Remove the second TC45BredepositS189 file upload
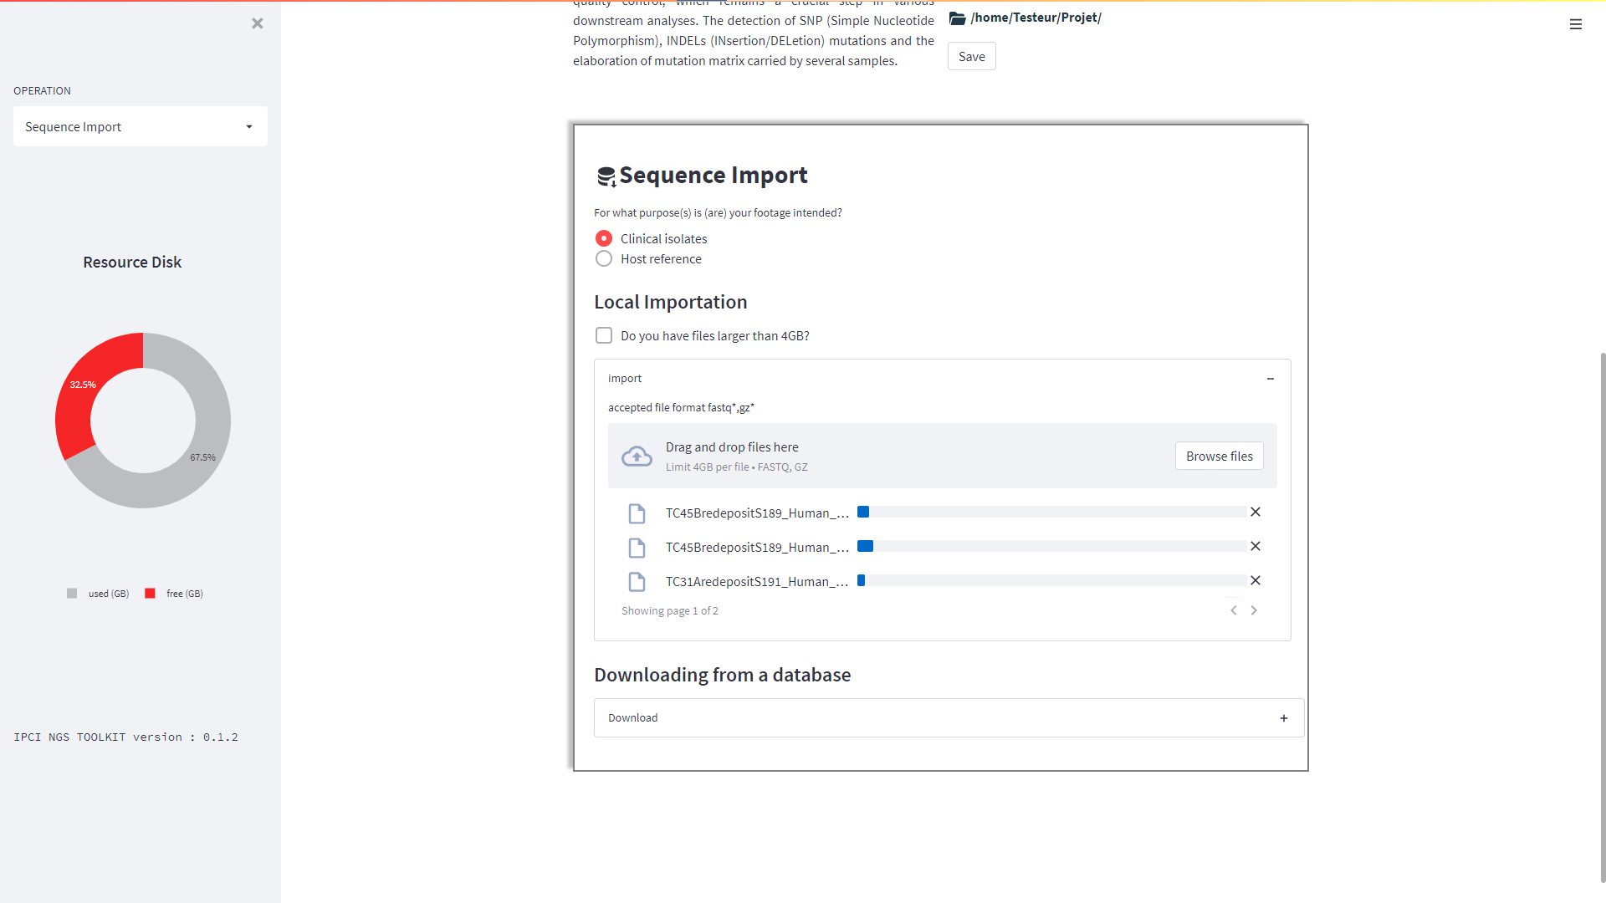Screen dimensions: 1606x903 (1256, 546)
